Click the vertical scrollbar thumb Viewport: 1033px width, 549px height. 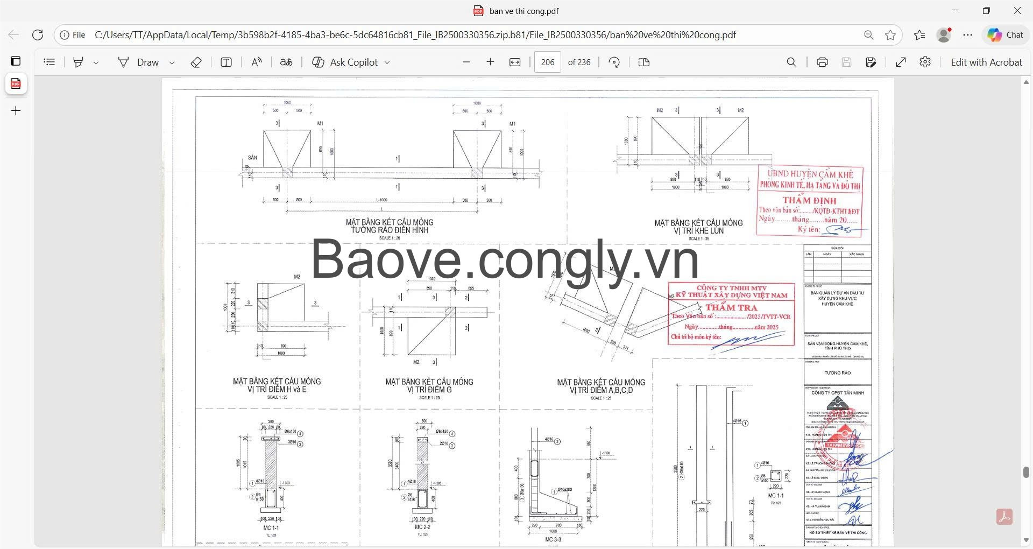coord(1026,473)
